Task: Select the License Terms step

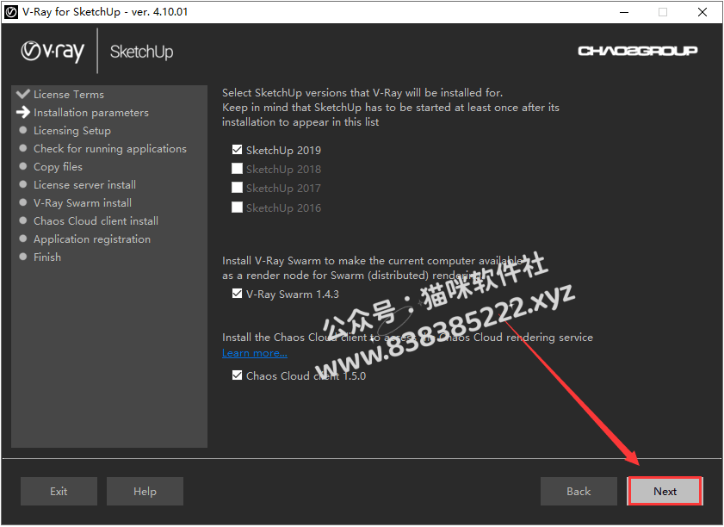Action: [69, 94]
